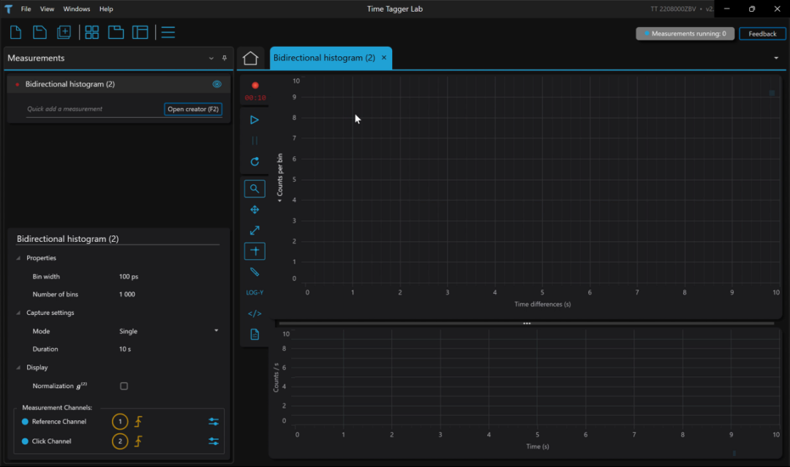Click the Feedback button
790x467 pixels.
[762, 34]
